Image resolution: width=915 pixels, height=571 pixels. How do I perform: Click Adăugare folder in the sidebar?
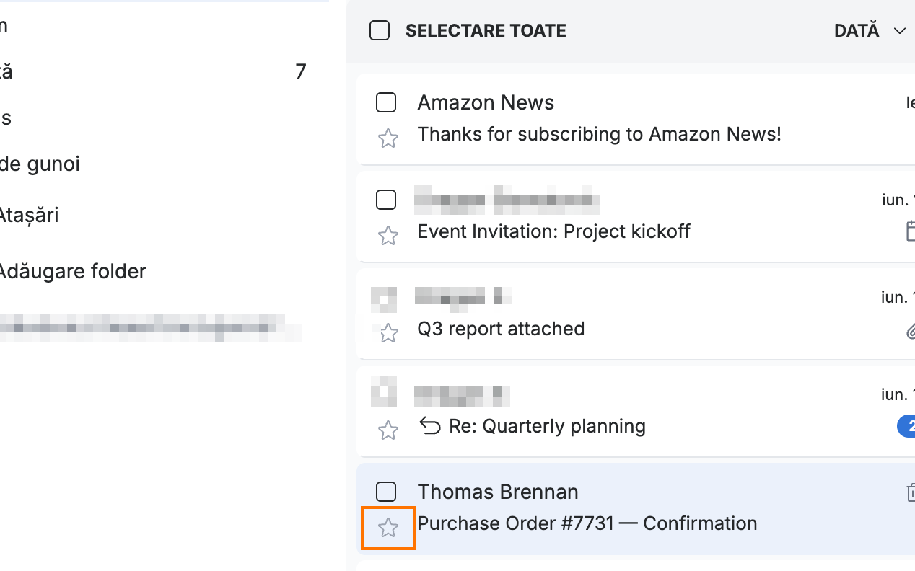click(72, 272)
